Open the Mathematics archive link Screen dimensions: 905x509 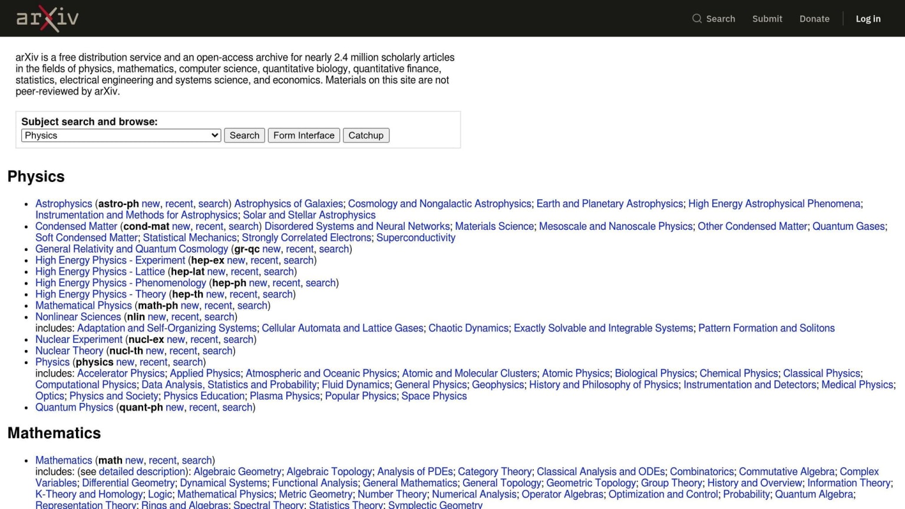[64, 460]
